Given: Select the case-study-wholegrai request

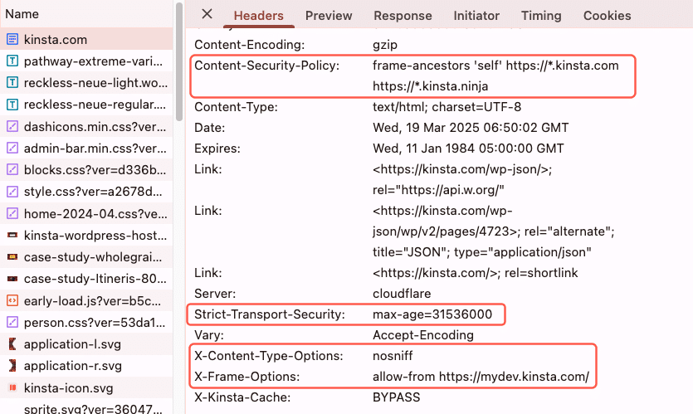Looking at the screenshot, I should tap(86, 256).
